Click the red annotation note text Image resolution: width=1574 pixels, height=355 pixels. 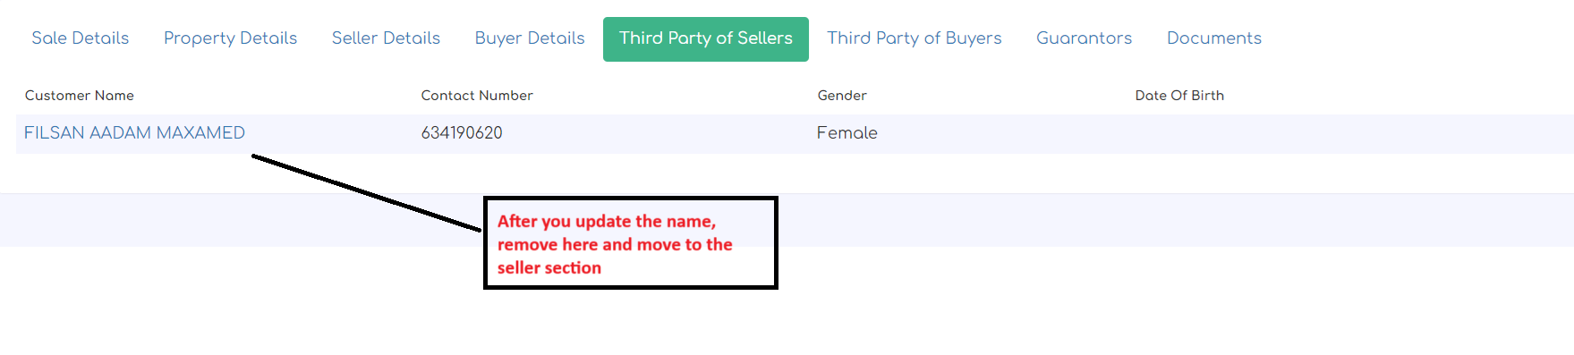click(x=615, y=244)
